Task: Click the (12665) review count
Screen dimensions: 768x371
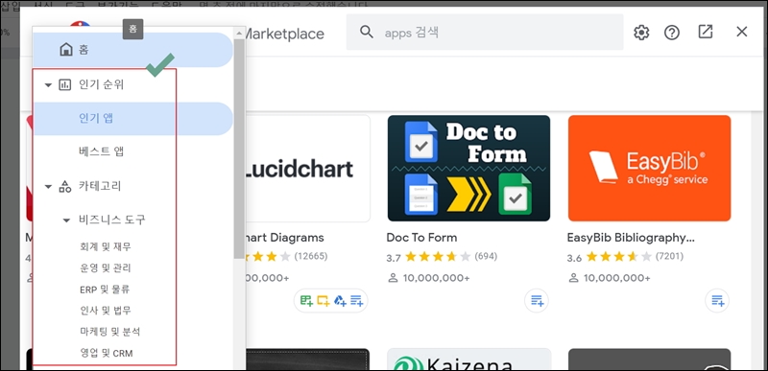Action: 310,256
